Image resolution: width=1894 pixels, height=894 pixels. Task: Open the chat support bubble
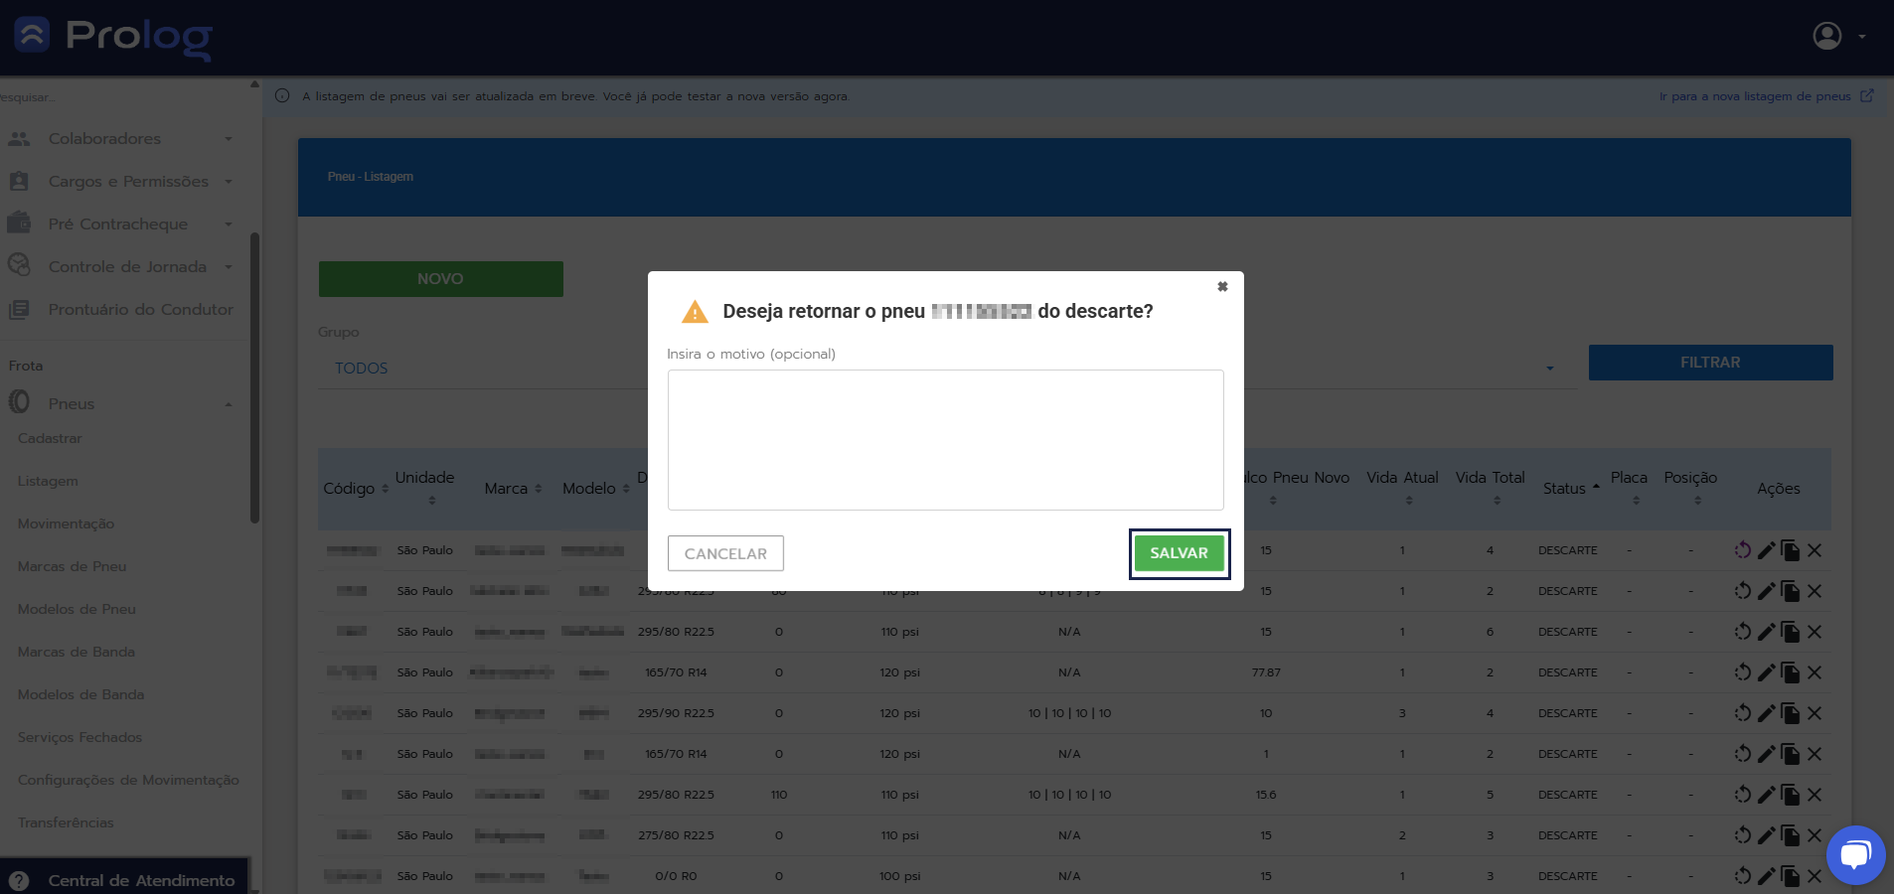pos(1855,854)
